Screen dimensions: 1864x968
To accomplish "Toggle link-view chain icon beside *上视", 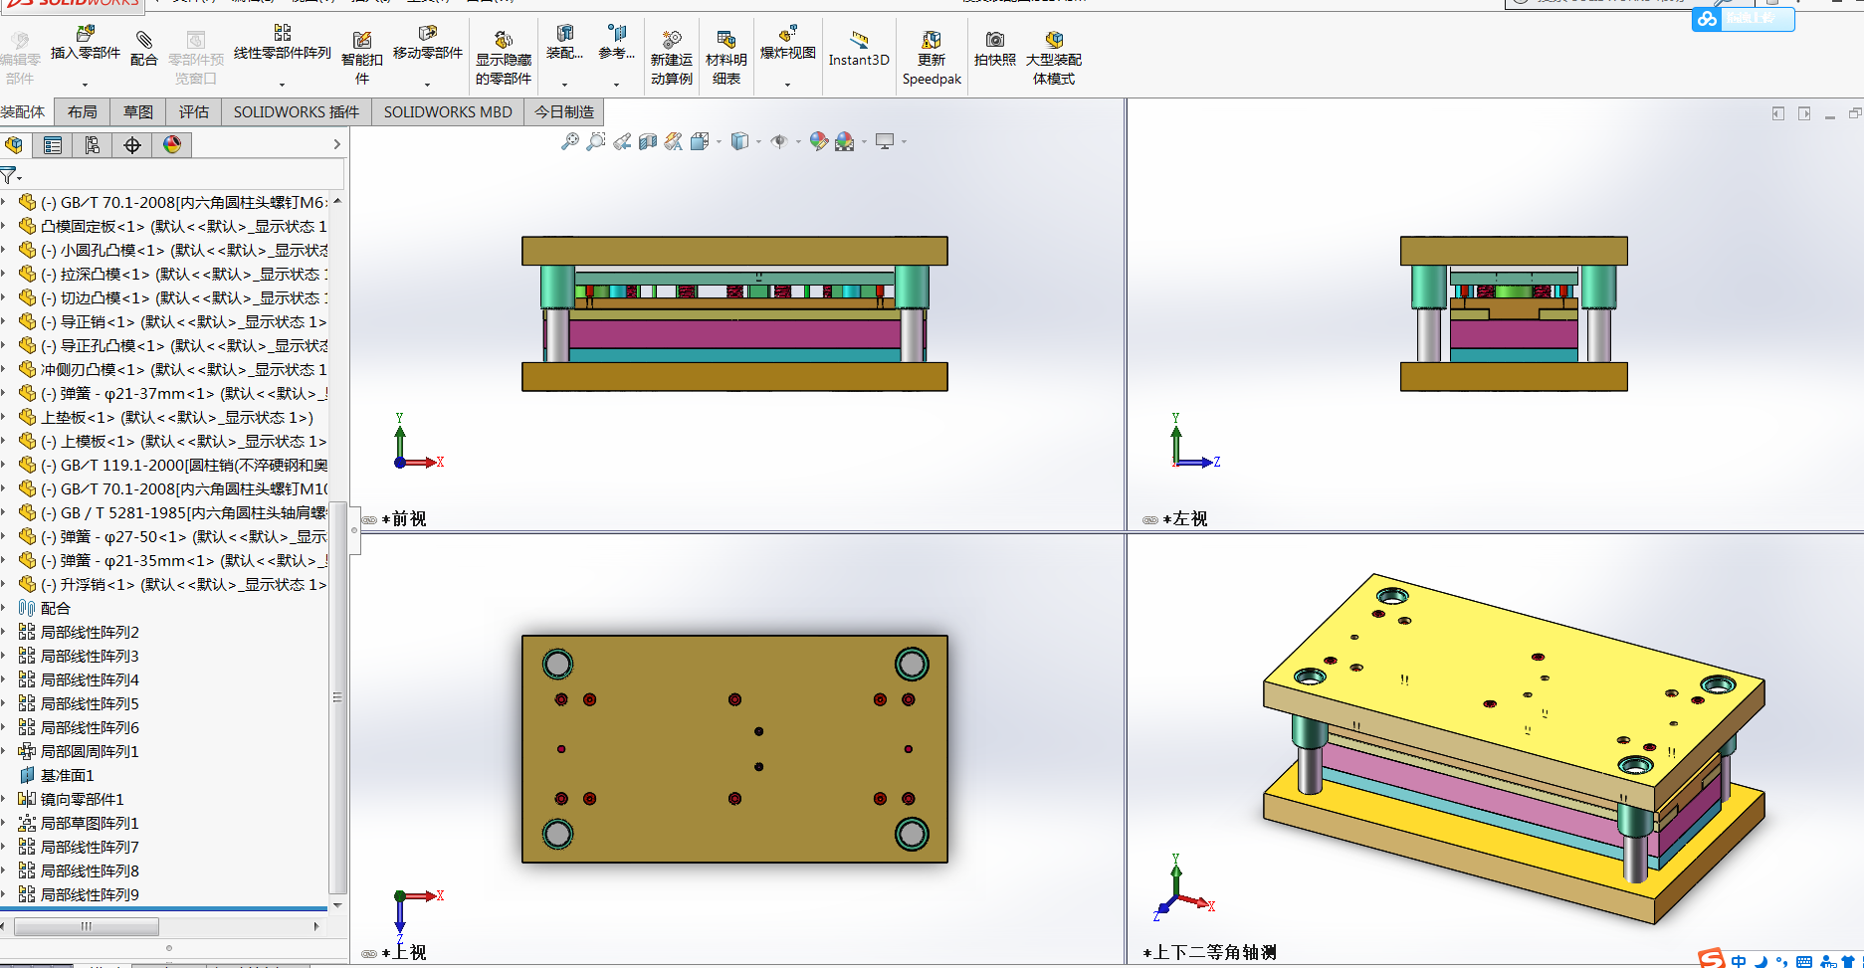I will point(369,953).
